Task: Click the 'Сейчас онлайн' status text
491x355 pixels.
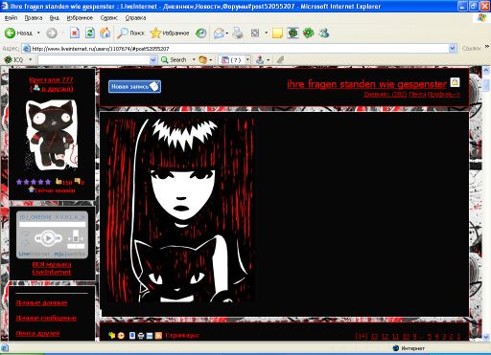Action: (x=55, y=190)
